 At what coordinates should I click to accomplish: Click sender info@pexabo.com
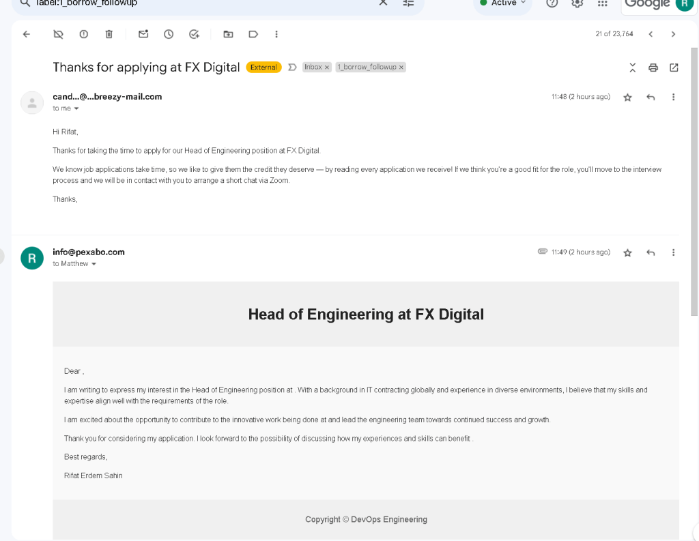click(x=89, y=252)
